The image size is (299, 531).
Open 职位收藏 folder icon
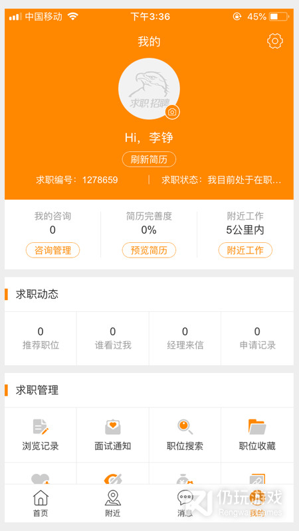(257, 427)
